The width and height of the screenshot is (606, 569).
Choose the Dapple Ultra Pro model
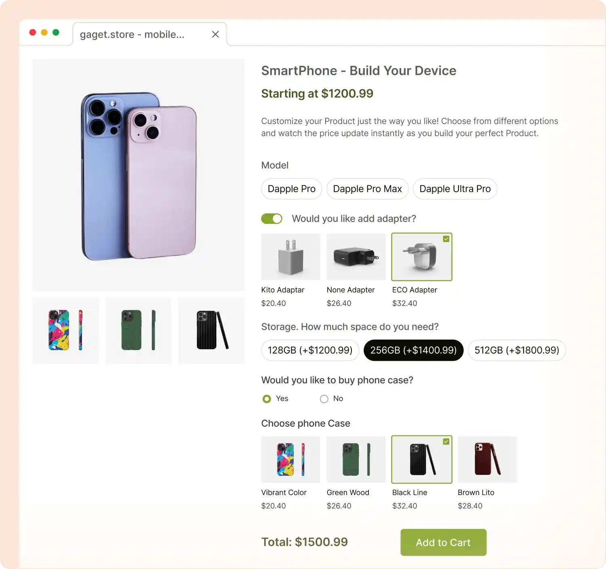pyautogui.click(x=455, y=189)
